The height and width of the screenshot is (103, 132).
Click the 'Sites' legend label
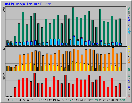[129, 62]
